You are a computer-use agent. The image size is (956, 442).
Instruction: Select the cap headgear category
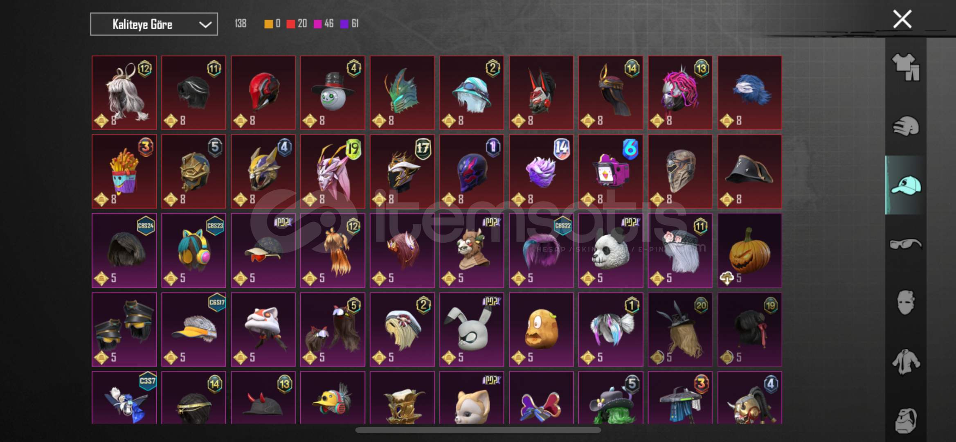906,185
